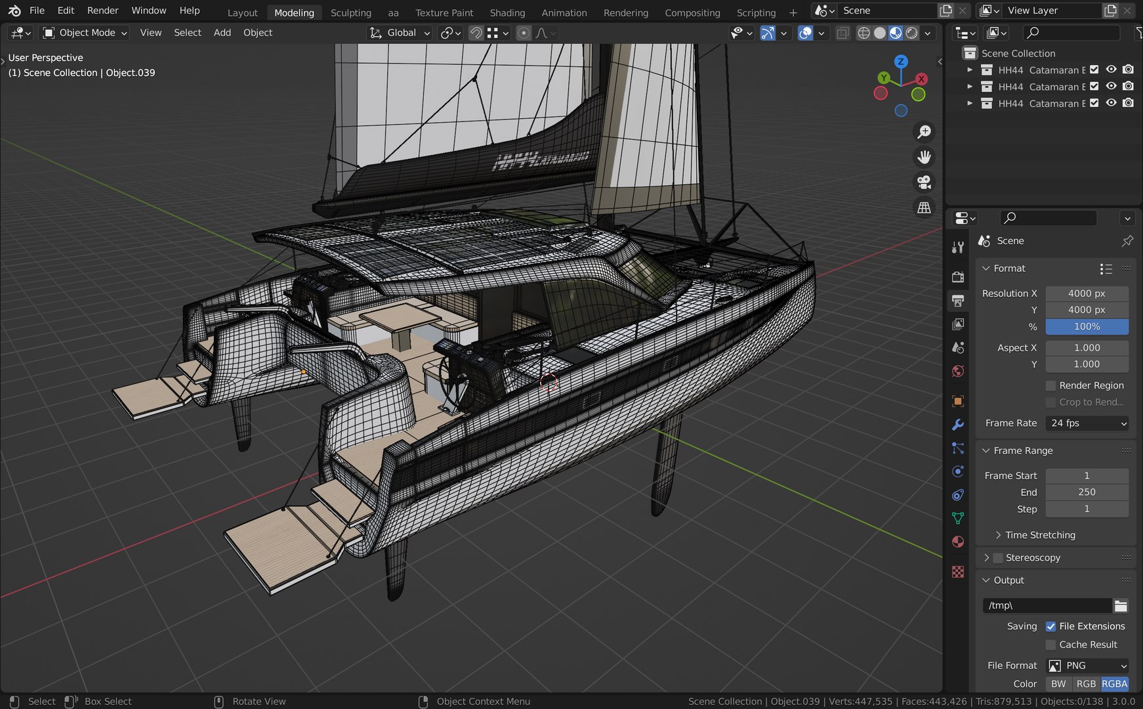Open Object Data properties tab (green triangle)
Image resolution: width=1143 pixels, height=709 pixels.
tap(958, 518)
